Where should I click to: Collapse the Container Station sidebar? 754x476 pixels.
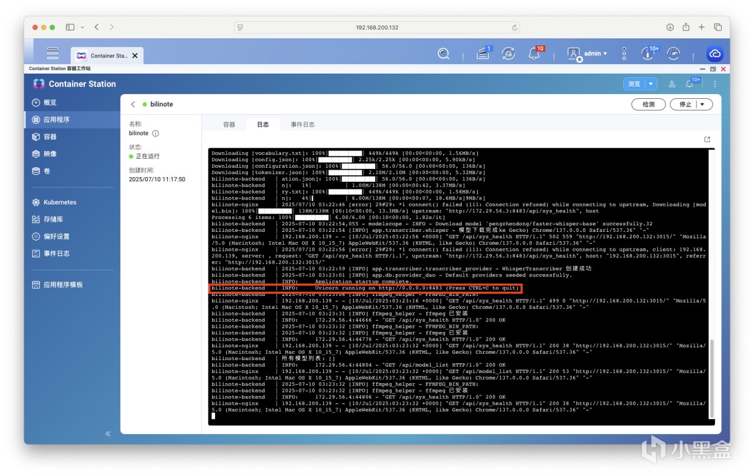click(x=108, y=434)
